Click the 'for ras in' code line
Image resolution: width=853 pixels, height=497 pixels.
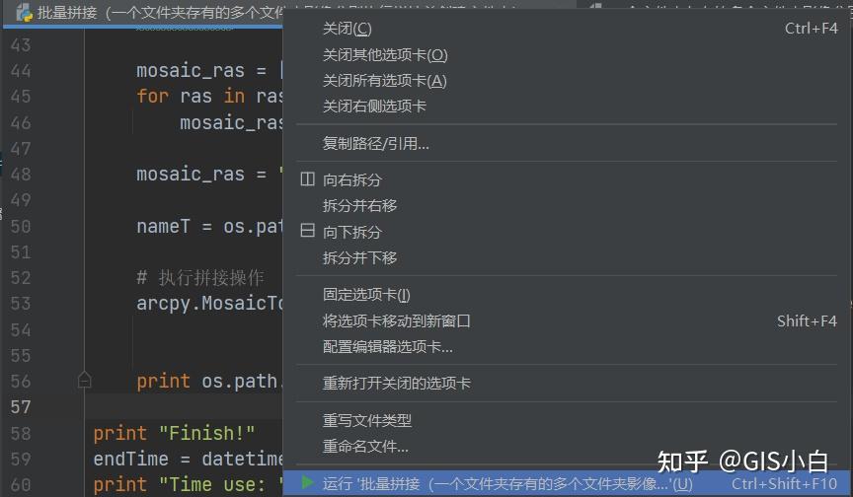point(209,96)
